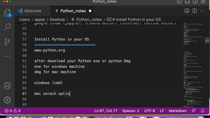Toggle secondary side bar layout icon

pos(195,1)
